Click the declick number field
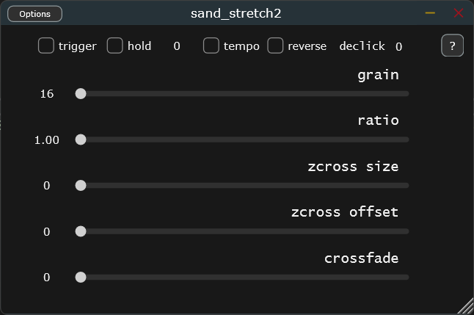The image size is (474, 315). [x=398, y=47]
